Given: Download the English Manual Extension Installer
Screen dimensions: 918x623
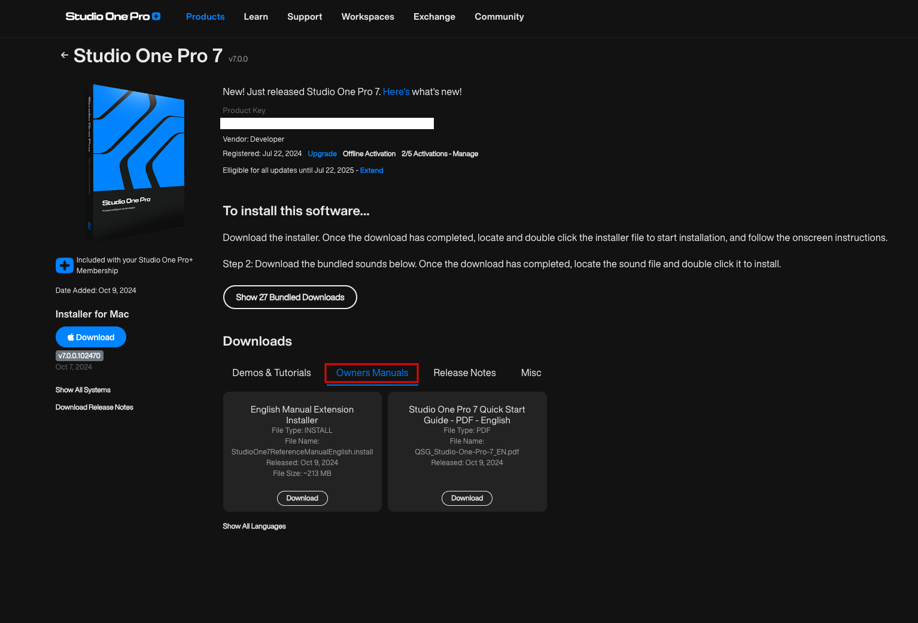Looking at the screenshot, I should (x=302, y=498).
